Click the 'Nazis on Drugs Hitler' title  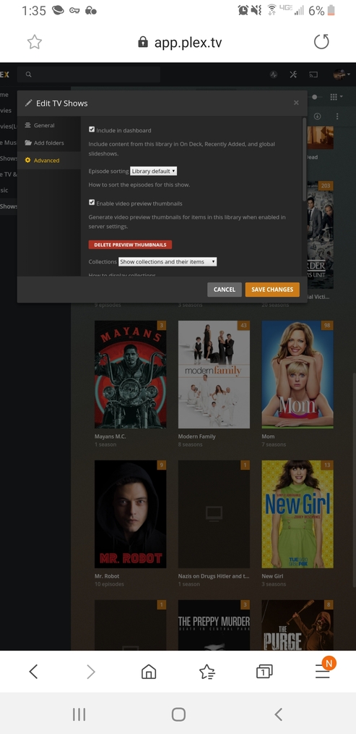(x=214, y=575)
